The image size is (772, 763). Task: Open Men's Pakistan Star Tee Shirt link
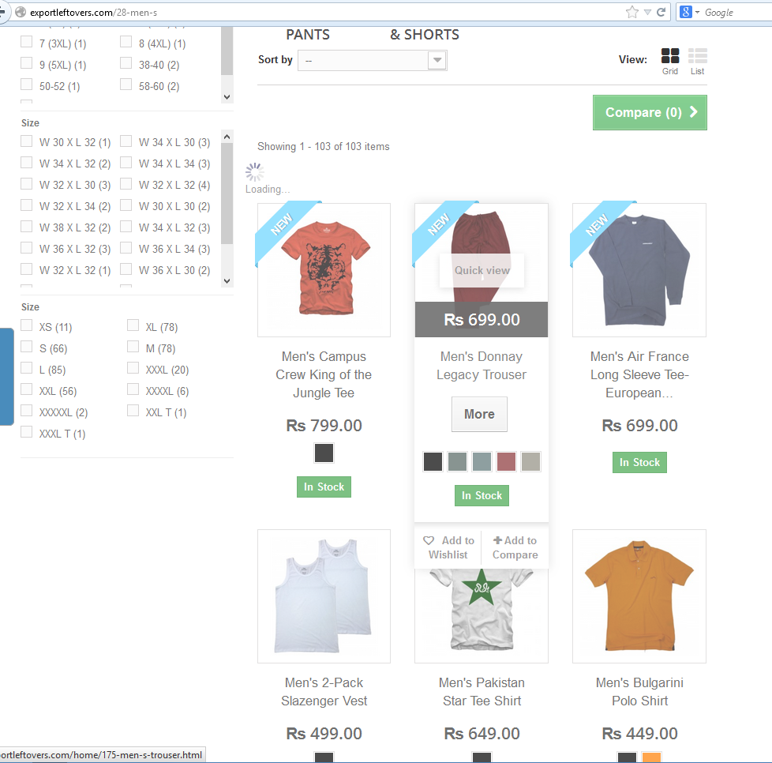tap(482, 692)
